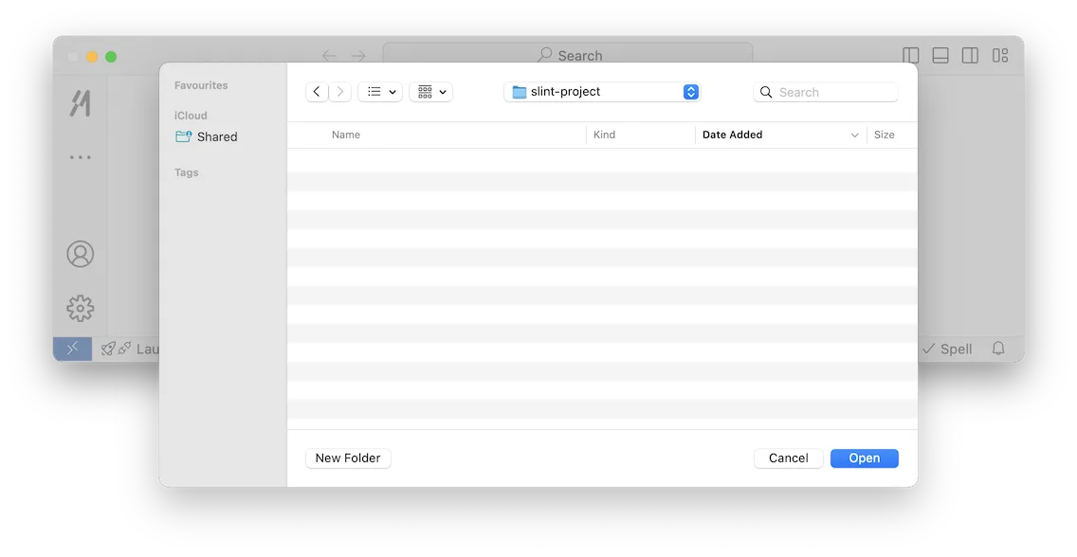Click the Date Added column chevron
This screenshot has height=557, width=1077.
pos(854,135)
